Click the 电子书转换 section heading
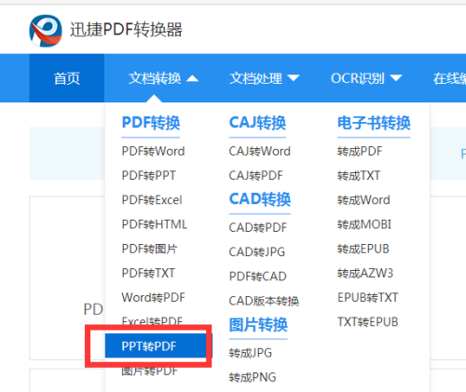The image size is (466, 392). pos(374,123)
